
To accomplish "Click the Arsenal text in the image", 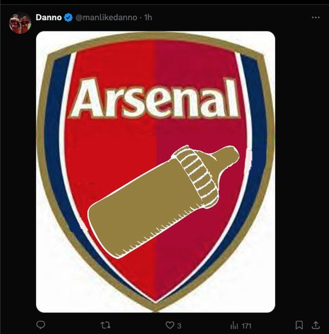I will tap(155, 98).
